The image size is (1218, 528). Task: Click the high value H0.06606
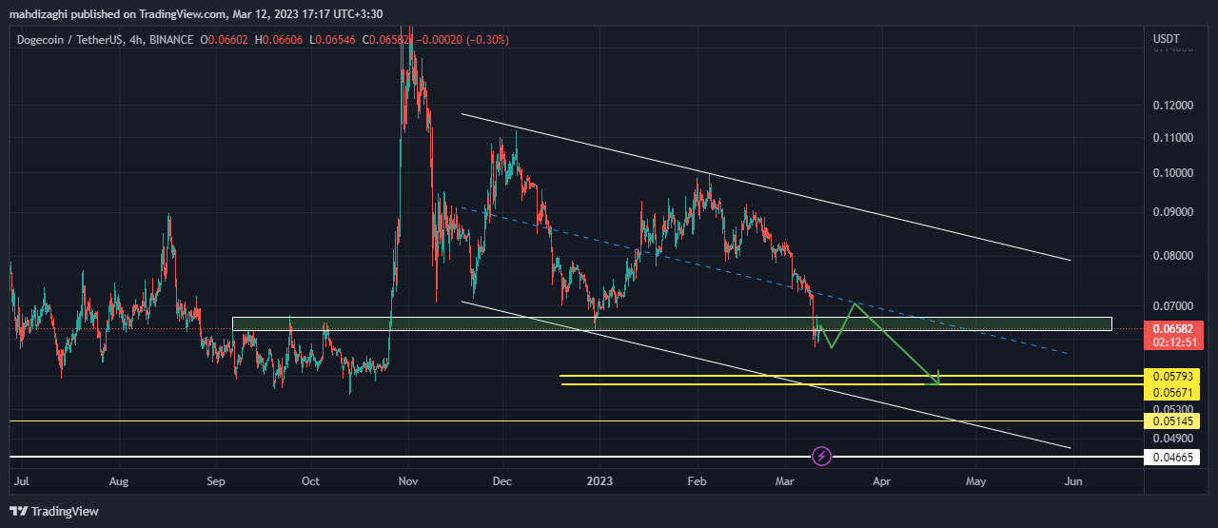click(277, 40)
